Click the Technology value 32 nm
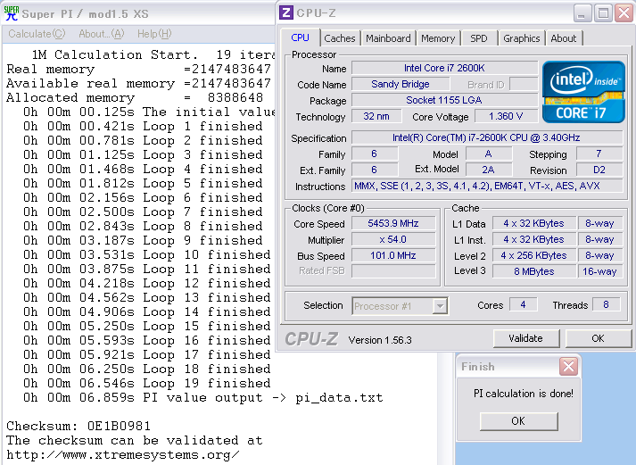Image resolution: width=636 pixels, height=465 pixels. (376, 116)
